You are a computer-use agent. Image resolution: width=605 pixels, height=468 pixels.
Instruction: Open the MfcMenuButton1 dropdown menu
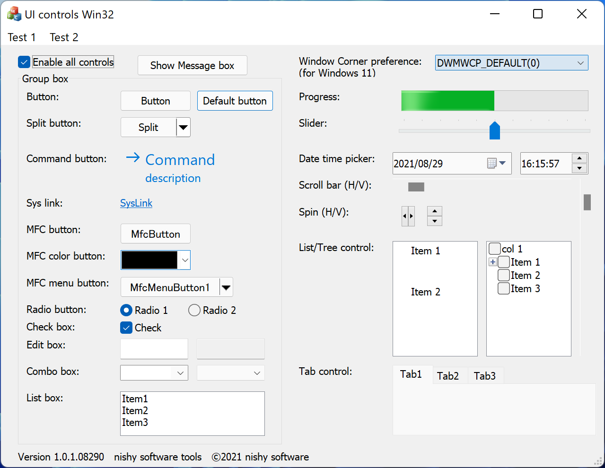click(x=226, y=287)
